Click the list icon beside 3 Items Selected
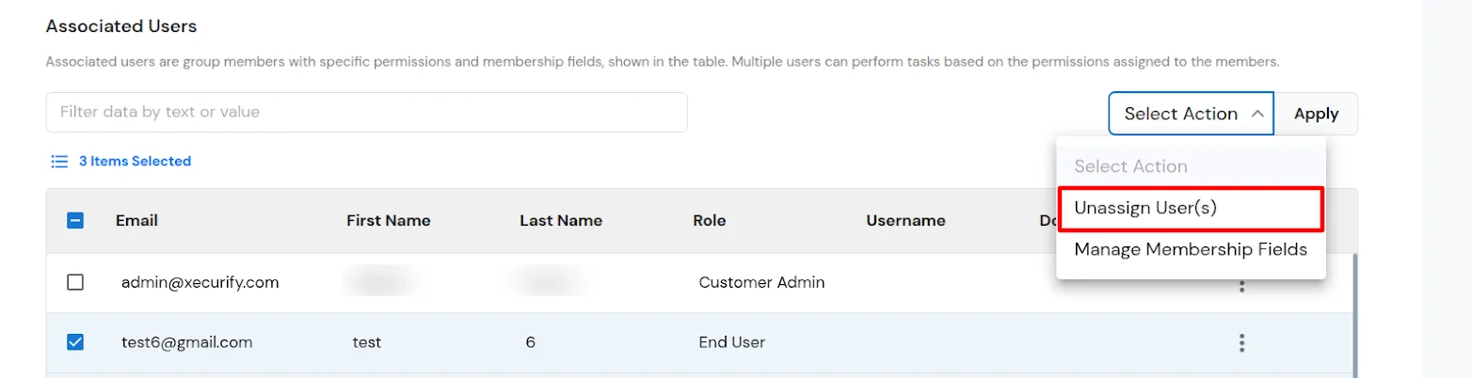 [x=59, y=162]
